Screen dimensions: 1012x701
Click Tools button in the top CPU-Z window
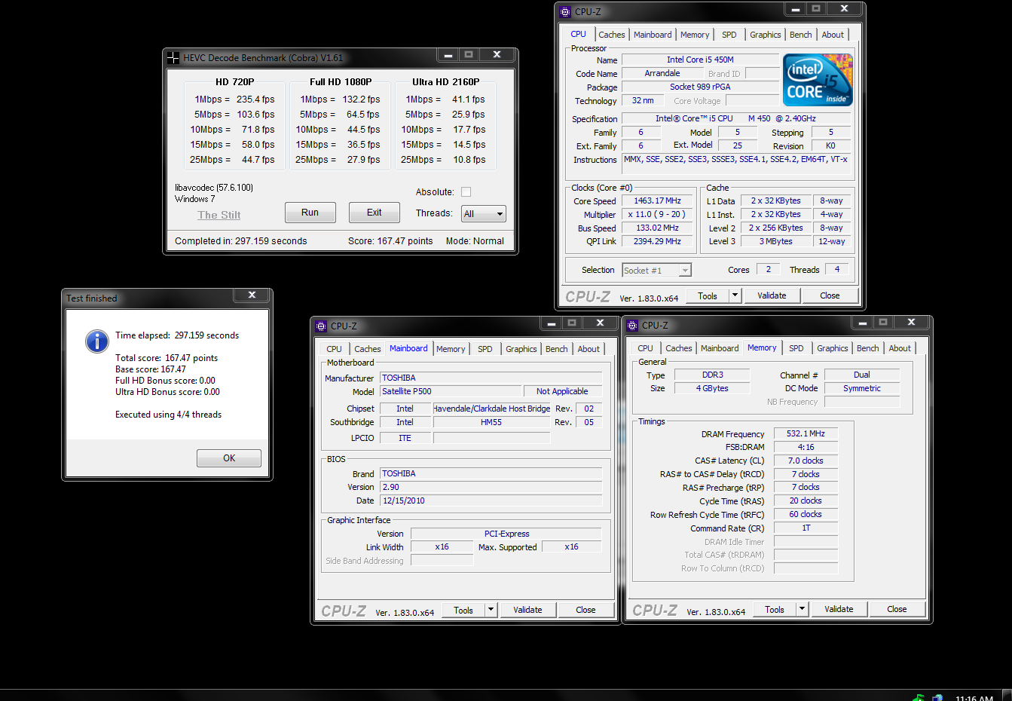(708, 295)
